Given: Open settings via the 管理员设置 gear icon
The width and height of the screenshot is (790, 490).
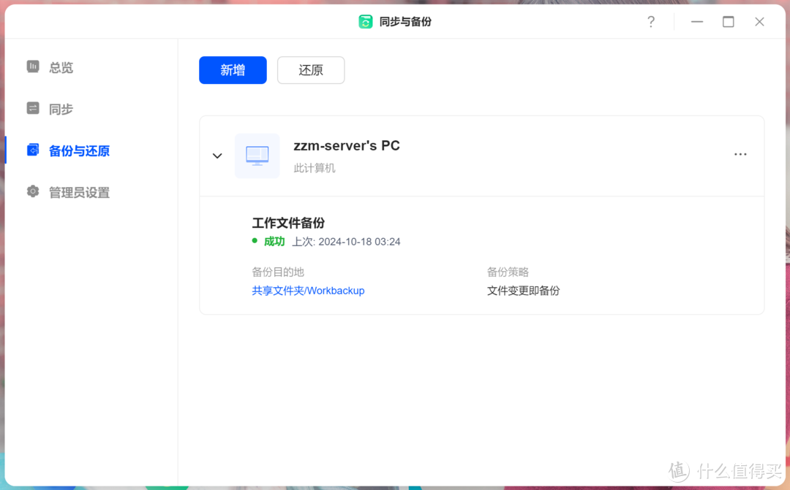Looking at the screenshot, I should click(x=33, y=191).
